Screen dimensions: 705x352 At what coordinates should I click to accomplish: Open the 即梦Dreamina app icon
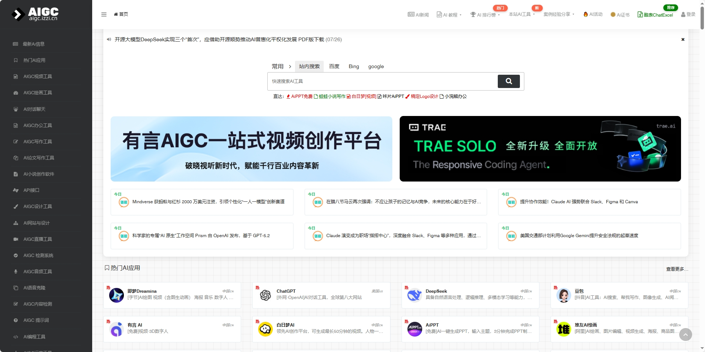point(117,295)
